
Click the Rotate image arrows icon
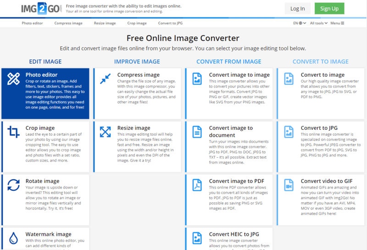pyautogui.click(x=13, y=185)
